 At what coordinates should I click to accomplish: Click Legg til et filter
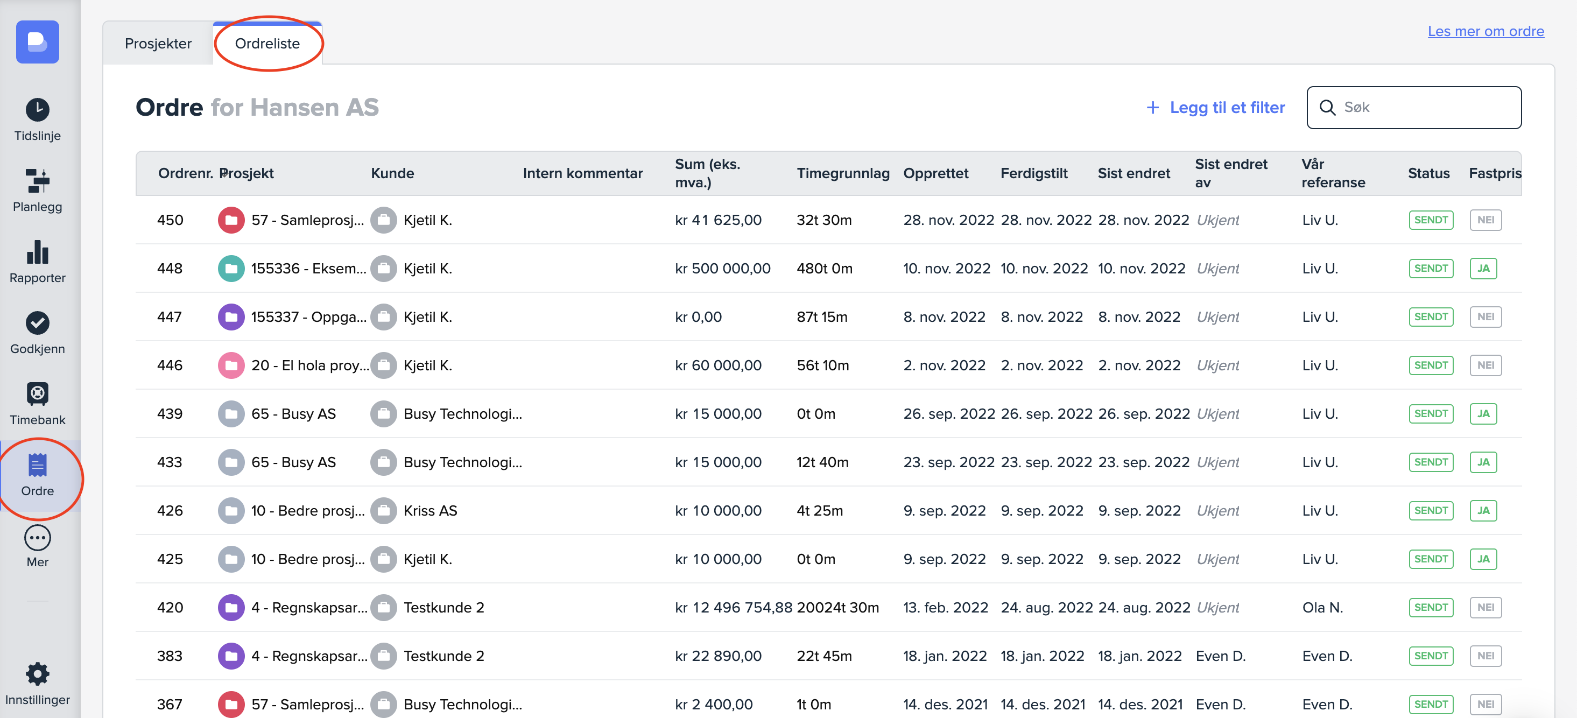click(x=1215, y=108)
